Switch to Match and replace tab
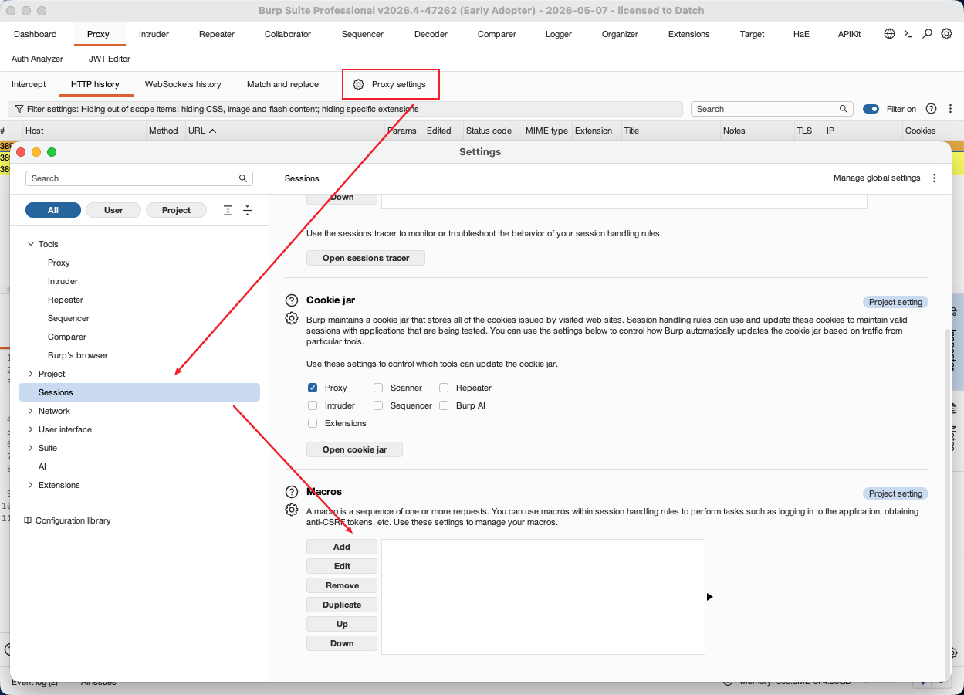 coord(282,84)
